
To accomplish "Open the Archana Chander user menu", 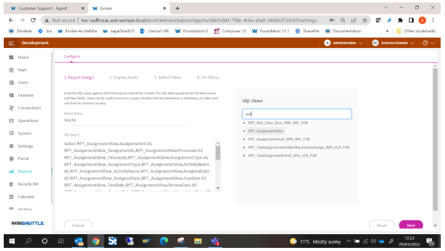I will click(394, 42).
